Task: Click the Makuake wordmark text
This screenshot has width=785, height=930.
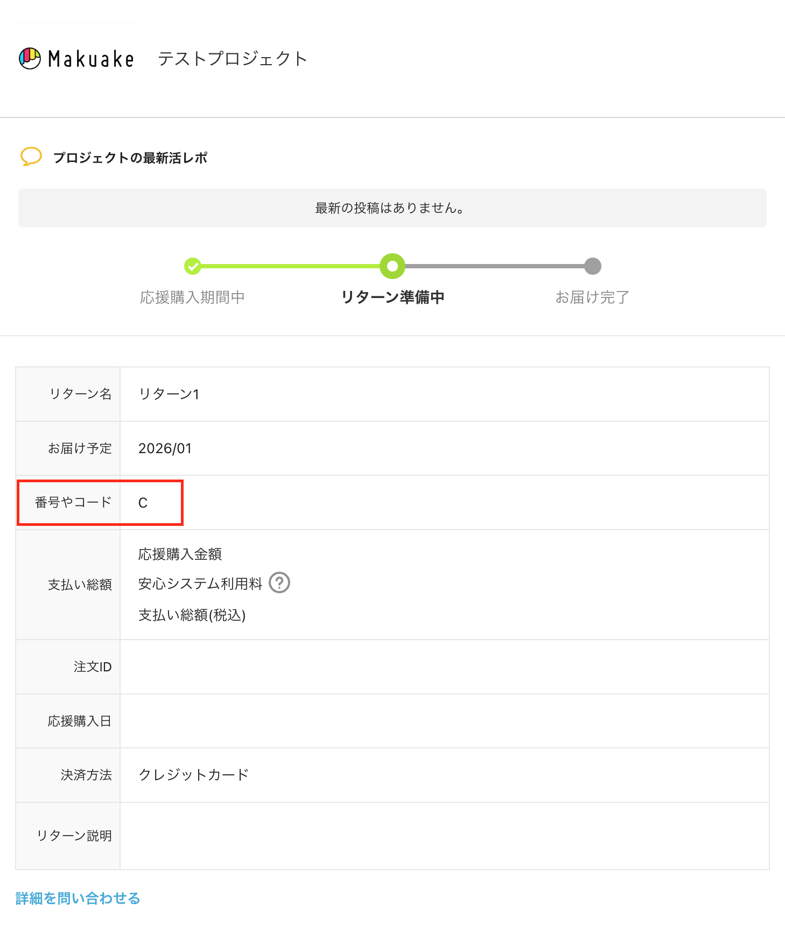Action: tap(91, 59)
